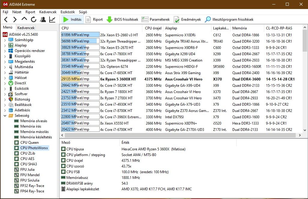Expand the Alaplap tree node
This screenshot has height=199, width=308.
coord(5,45)
